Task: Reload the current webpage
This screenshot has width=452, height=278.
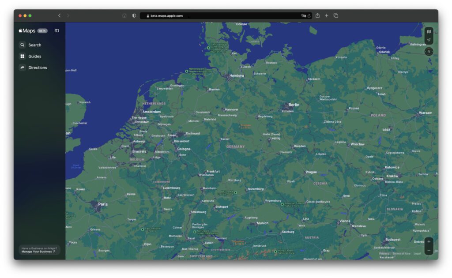Action: click(x=309, y=15)
